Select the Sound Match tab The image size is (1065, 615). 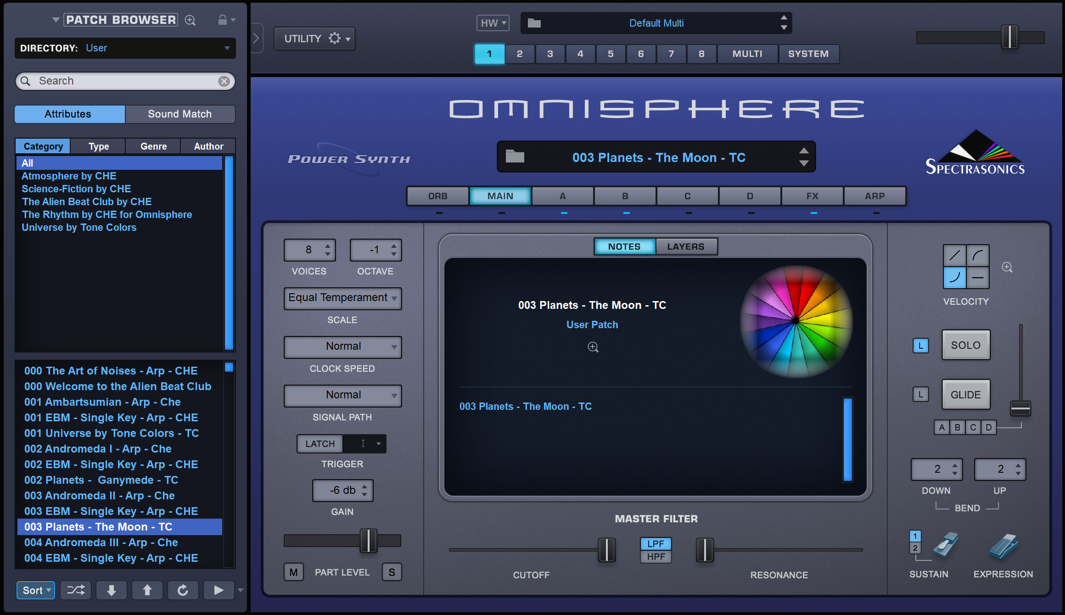(x=180, y=114)
